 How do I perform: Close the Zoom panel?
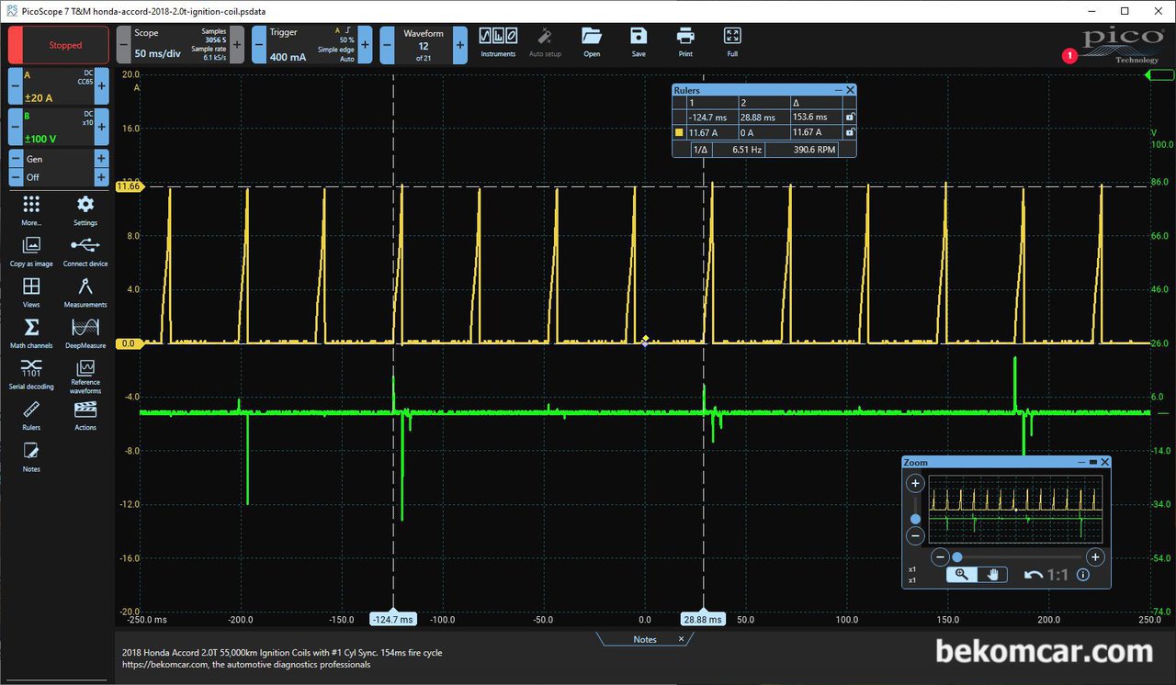[1105, 462]
